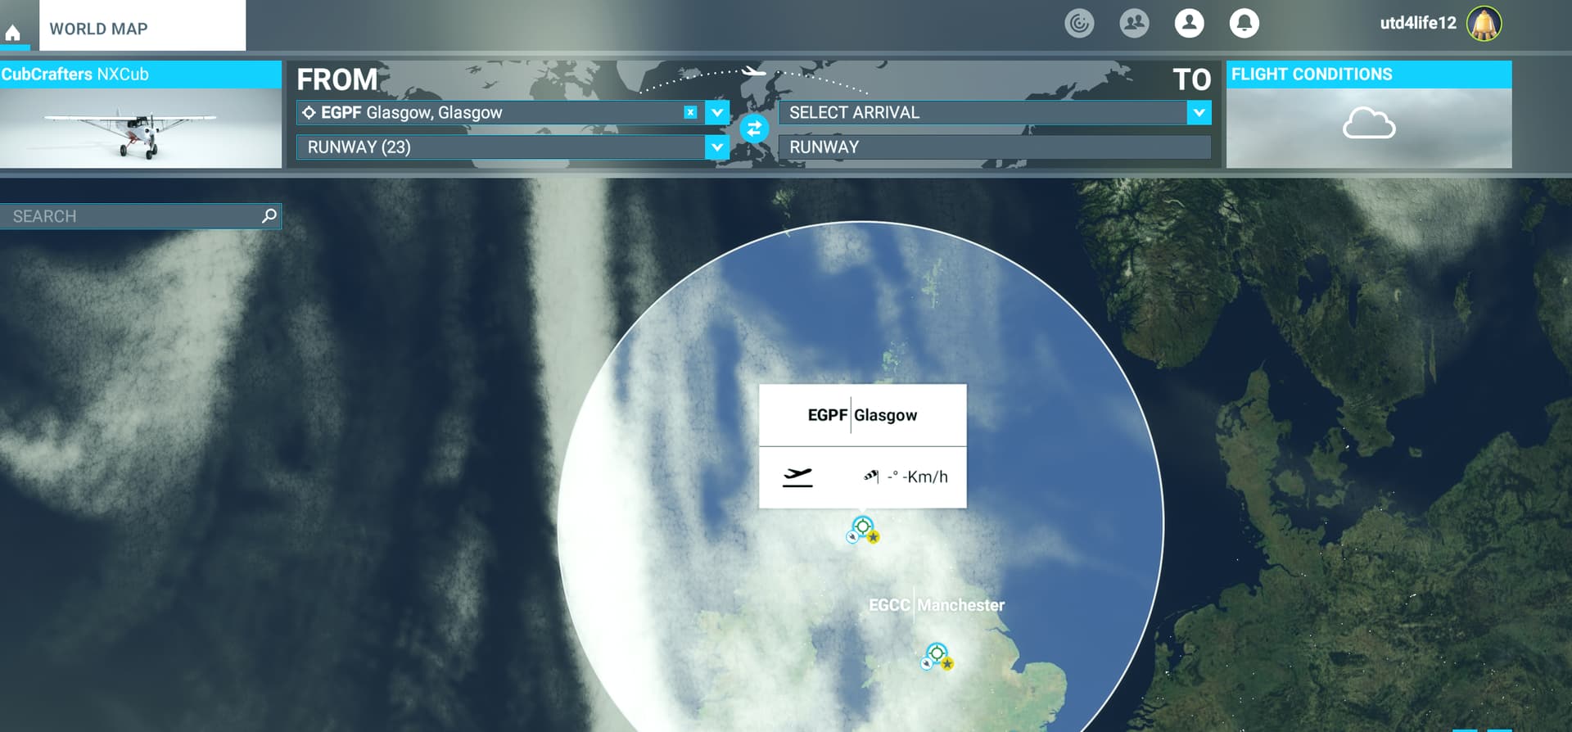Click the utd4life12 username
The height and width of the screenshot is (732, 1572).
pos(1418,23)
